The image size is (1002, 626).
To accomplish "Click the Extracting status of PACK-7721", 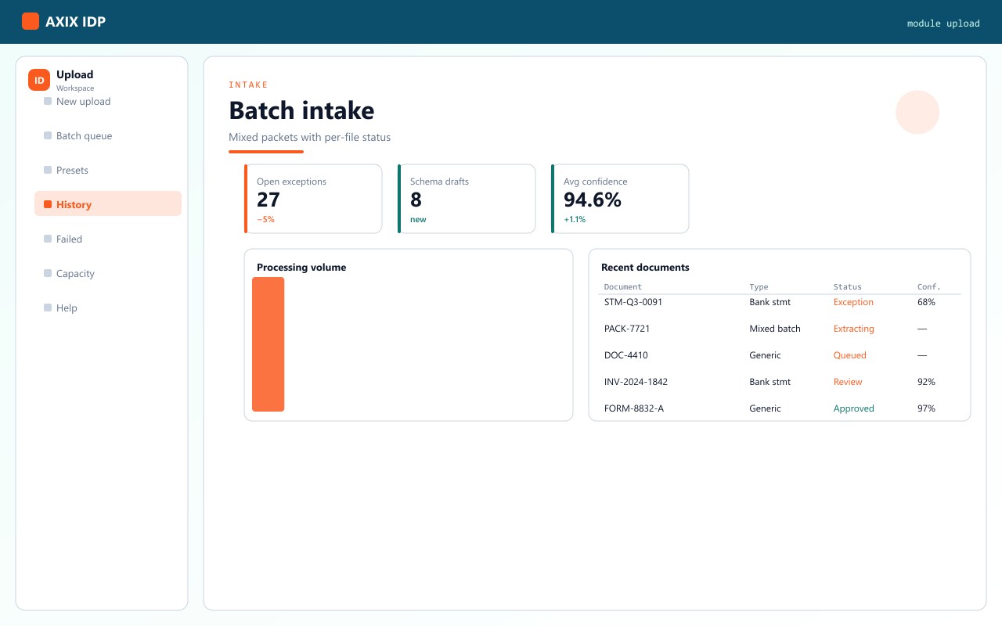I will tap(854, 329).
